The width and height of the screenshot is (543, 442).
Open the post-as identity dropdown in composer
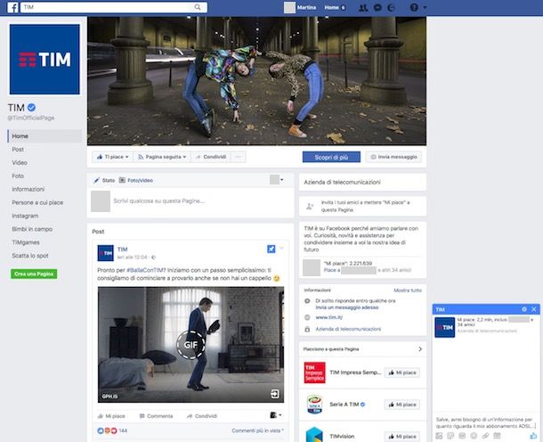tap(277, 180)
